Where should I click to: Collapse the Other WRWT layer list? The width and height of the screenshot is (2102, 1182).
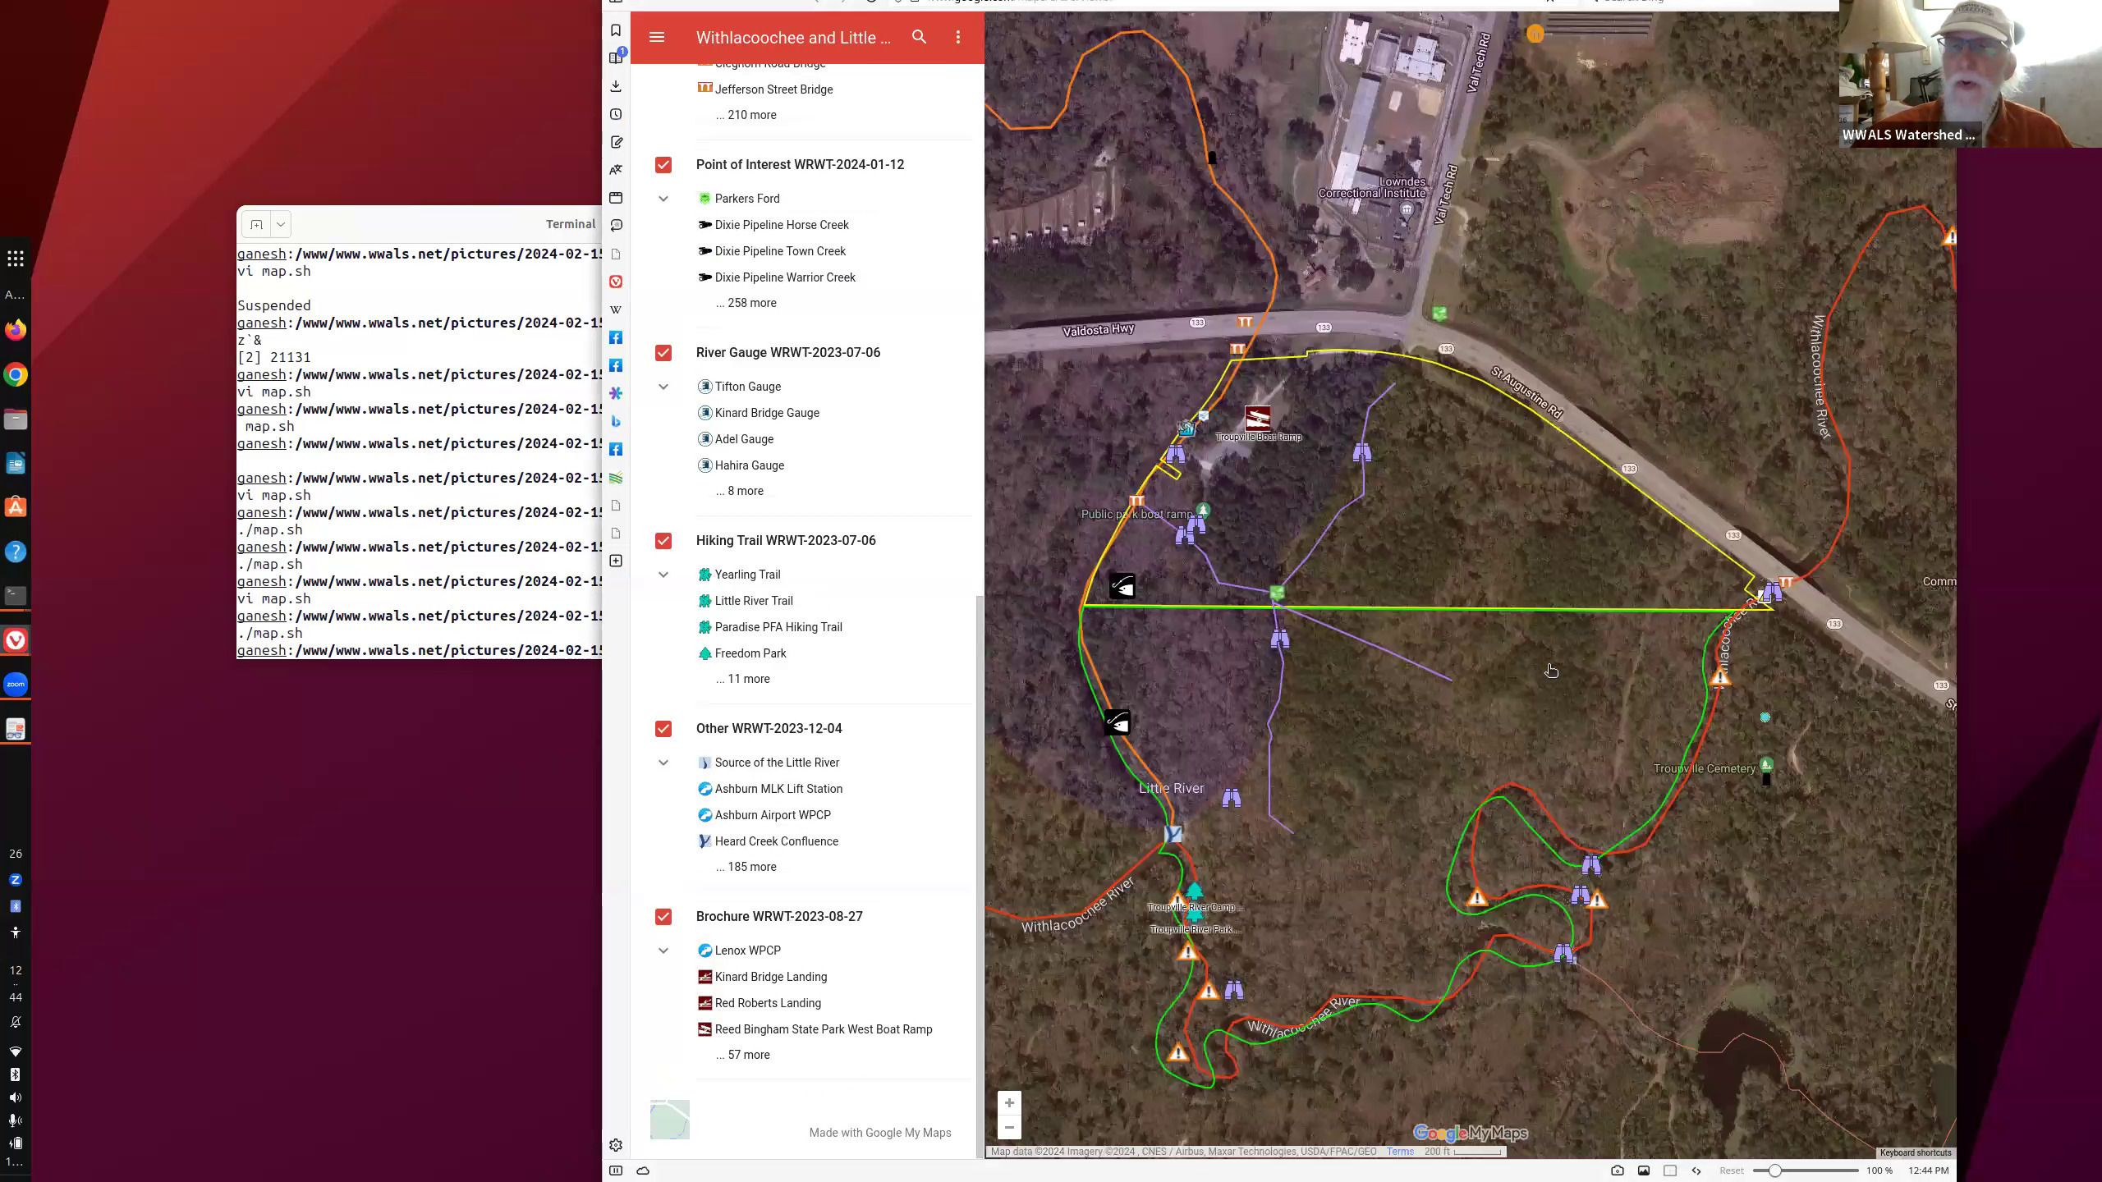(x=663, y=763)
